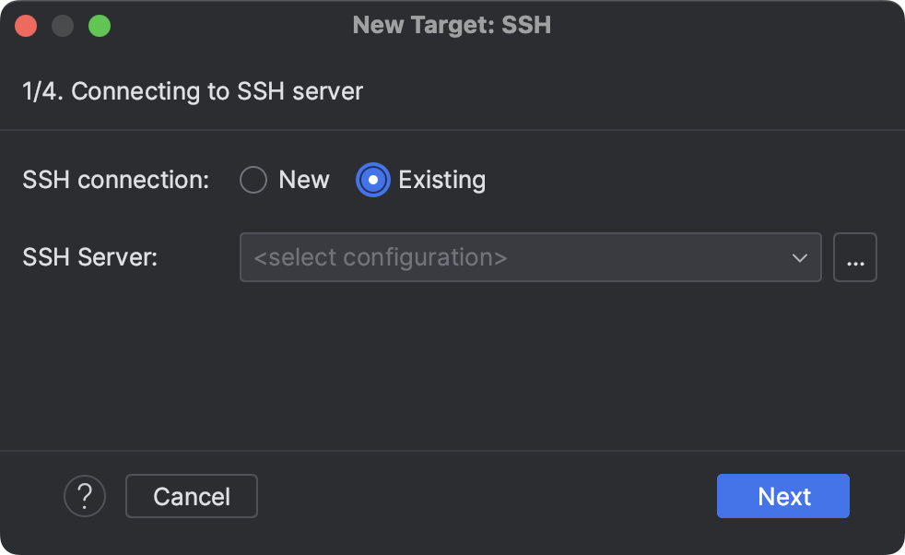
Task: Click the 1/4 Connecting to SSH server step header
Action: click(194, 91)
